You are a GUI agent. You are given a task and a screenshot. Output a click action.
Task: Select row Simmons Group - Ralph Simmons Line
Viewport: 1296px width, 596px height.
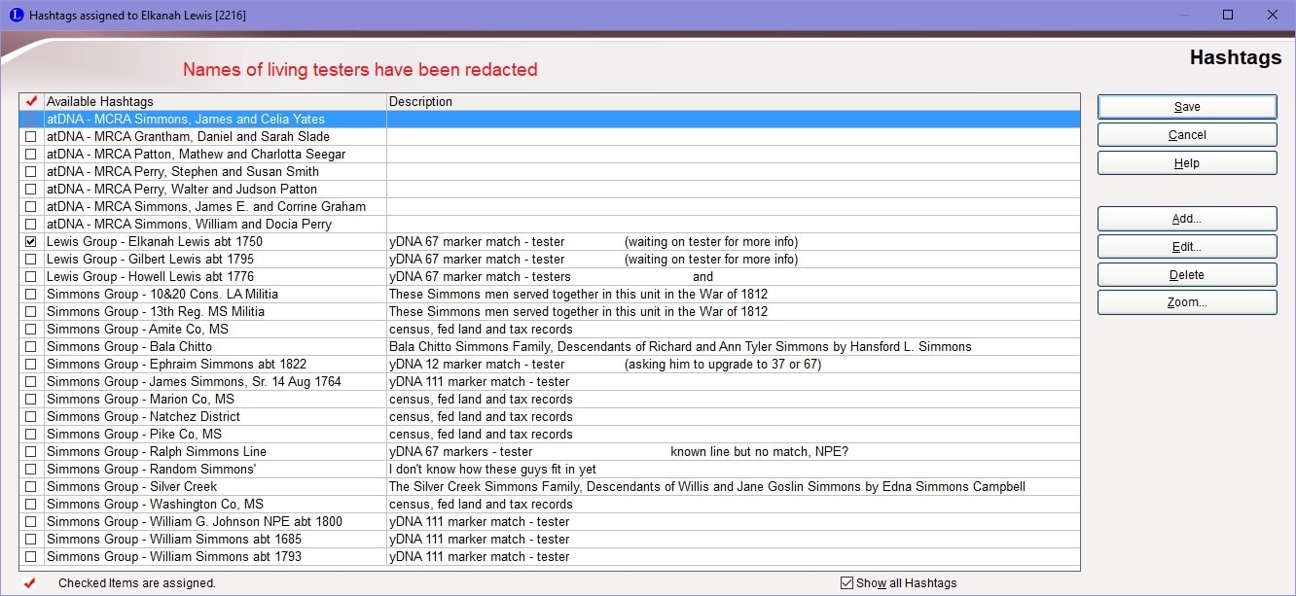pyautogui.click(x=550, y=452)
